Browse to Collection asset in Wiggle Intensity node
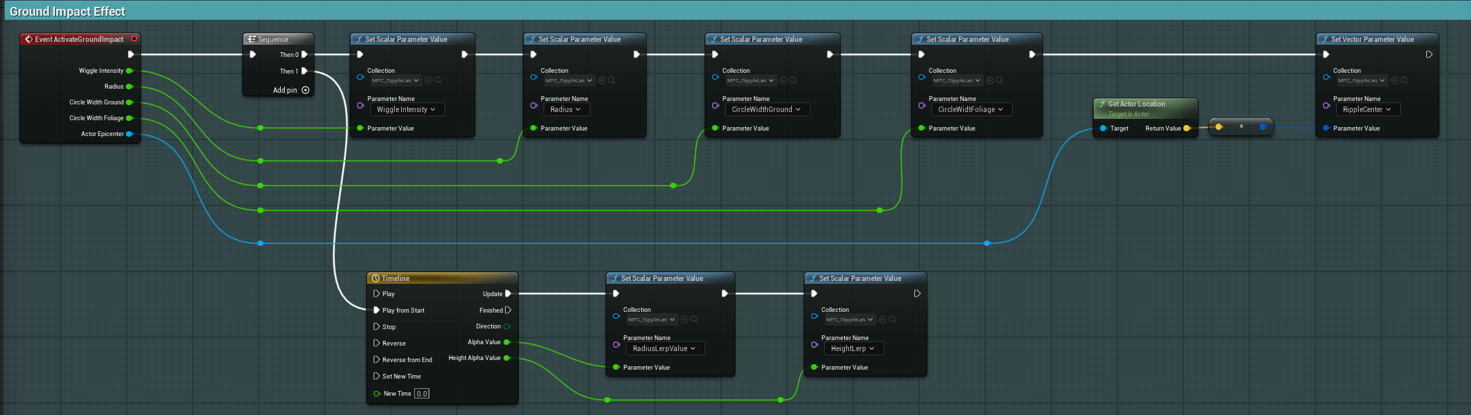This screenshot has height=415, width=1471. pyautogui.click(x=438, y=80)
